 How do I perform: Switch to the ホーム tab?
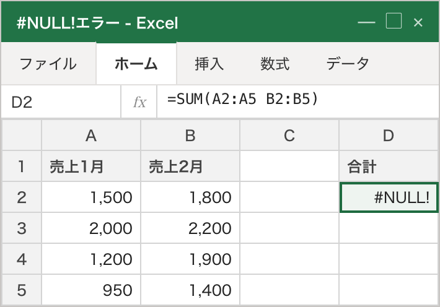point(136,64)
